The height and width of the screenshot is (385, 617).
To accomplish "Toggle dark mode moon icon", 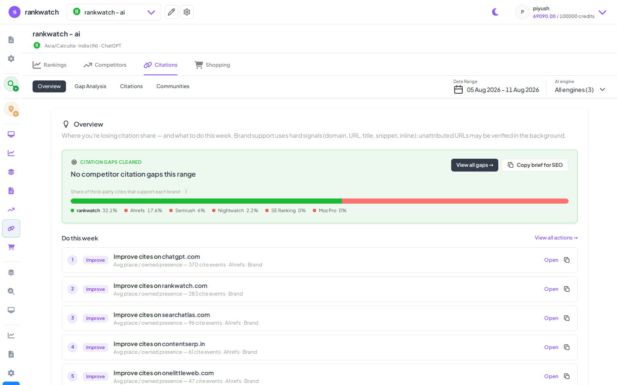I will [496, 12].
